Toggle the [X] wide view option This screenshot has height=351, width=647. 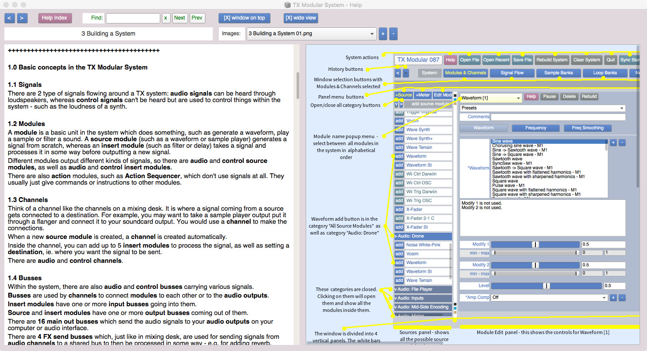300,18
